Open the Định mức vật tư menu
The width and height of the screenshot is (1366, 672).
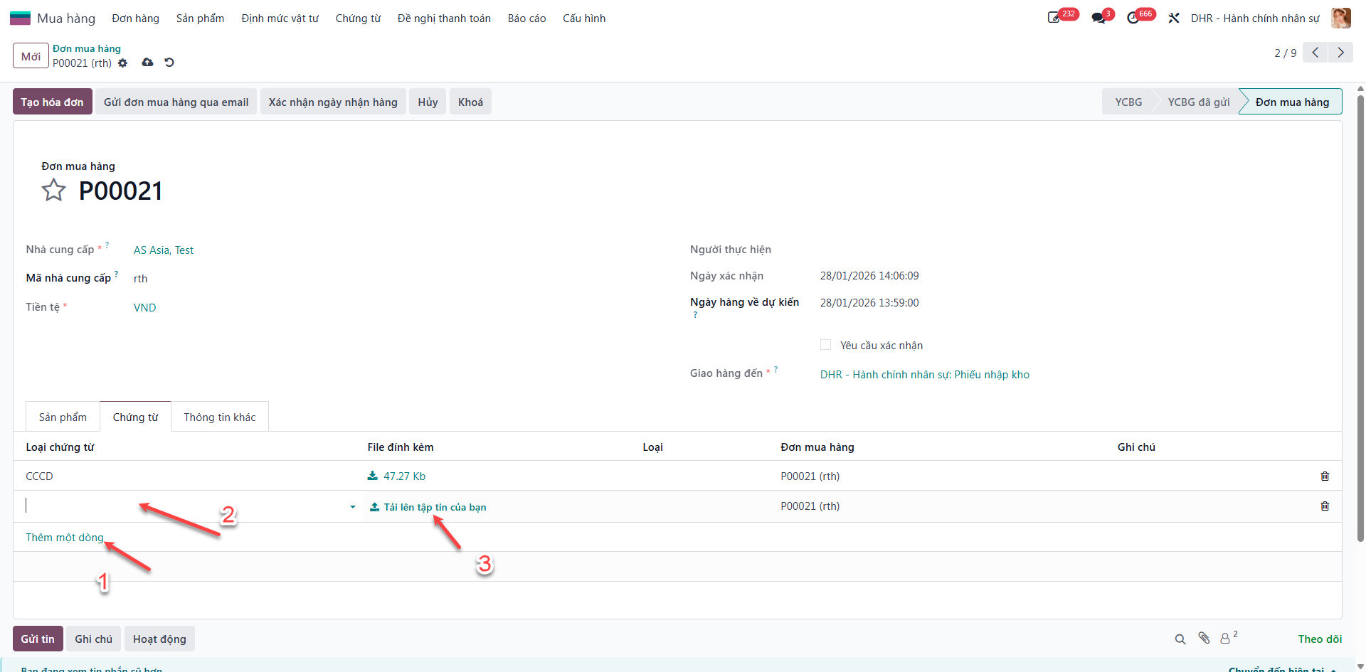click(280, 18)
